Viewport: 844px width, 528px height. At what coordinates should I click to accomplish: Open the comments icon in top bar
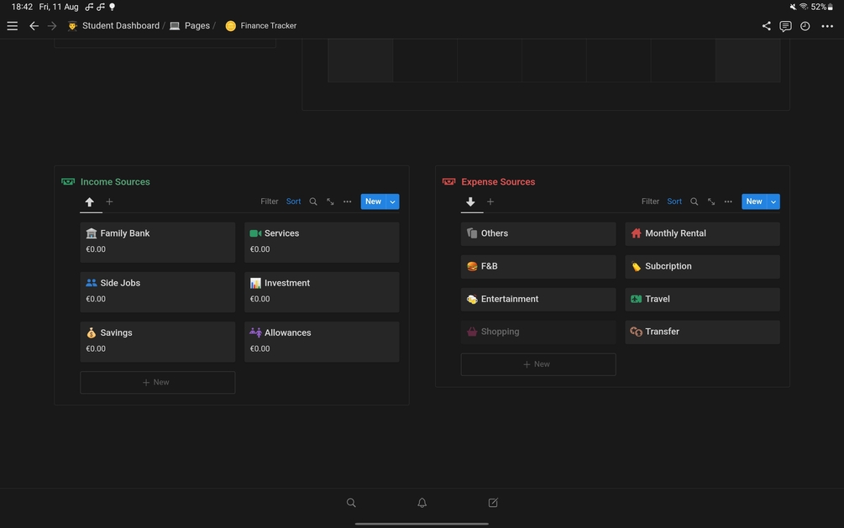click(x=785, y=26)
